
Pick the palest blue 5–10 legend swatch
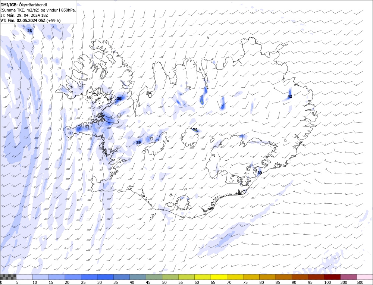click(25, 277)
